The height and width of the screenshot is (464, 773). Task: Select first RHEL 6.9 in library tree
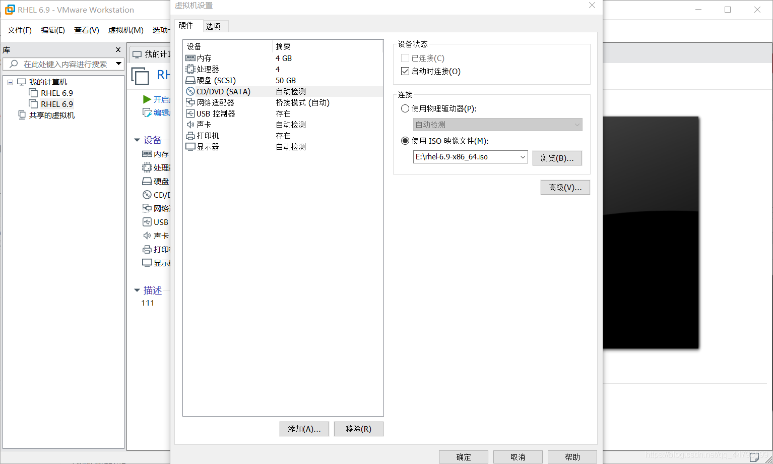point(57,93)
